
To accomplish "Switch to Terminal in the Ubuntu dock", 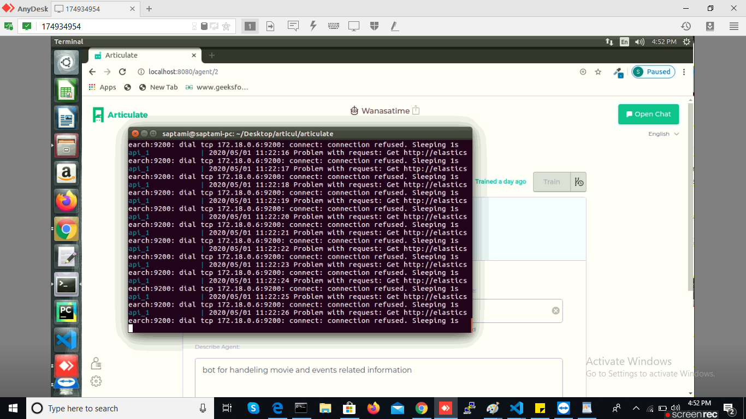I will click(x=66, y=285).
